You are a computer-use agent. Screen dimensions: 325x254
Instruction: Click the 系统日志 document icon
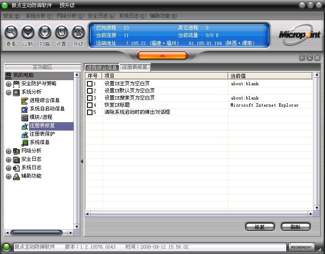click(16, 168)
